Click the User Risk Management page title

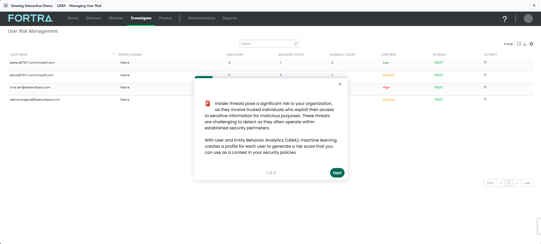[33, 31]
